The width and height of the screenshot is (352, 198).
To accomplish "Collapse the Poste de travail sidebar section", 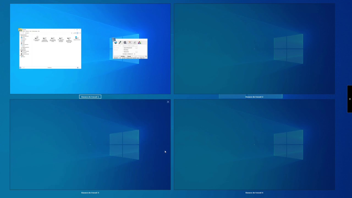I will 20,35.
